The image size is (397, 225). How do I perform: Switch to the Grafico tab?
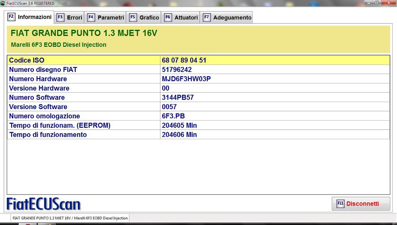click(144, 17)
